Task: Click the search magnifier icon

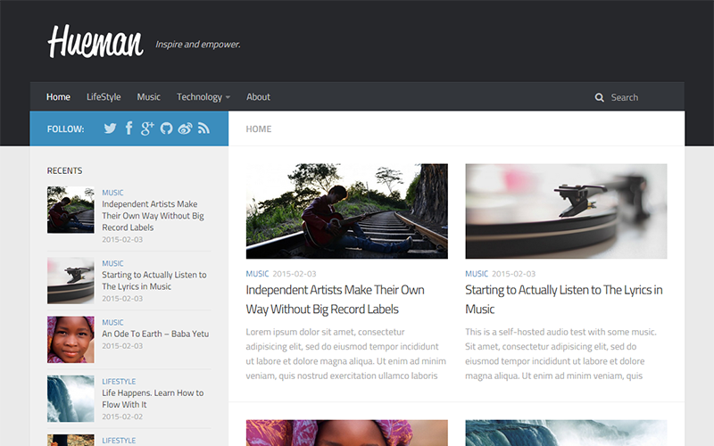Action: (x=600, y=97)
